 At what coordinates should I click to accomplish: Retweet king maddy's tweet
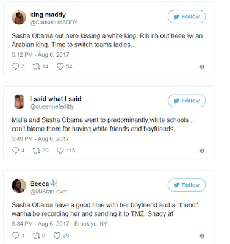(37, 66)
